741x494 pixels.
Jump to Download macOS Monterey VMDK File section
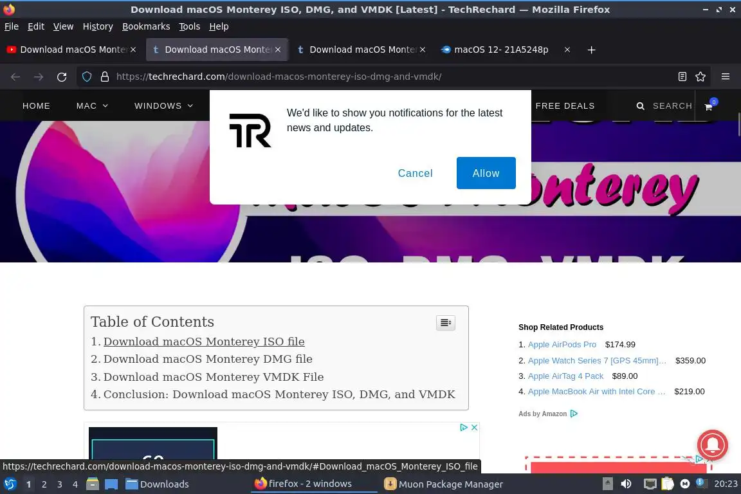coord(213,377)
